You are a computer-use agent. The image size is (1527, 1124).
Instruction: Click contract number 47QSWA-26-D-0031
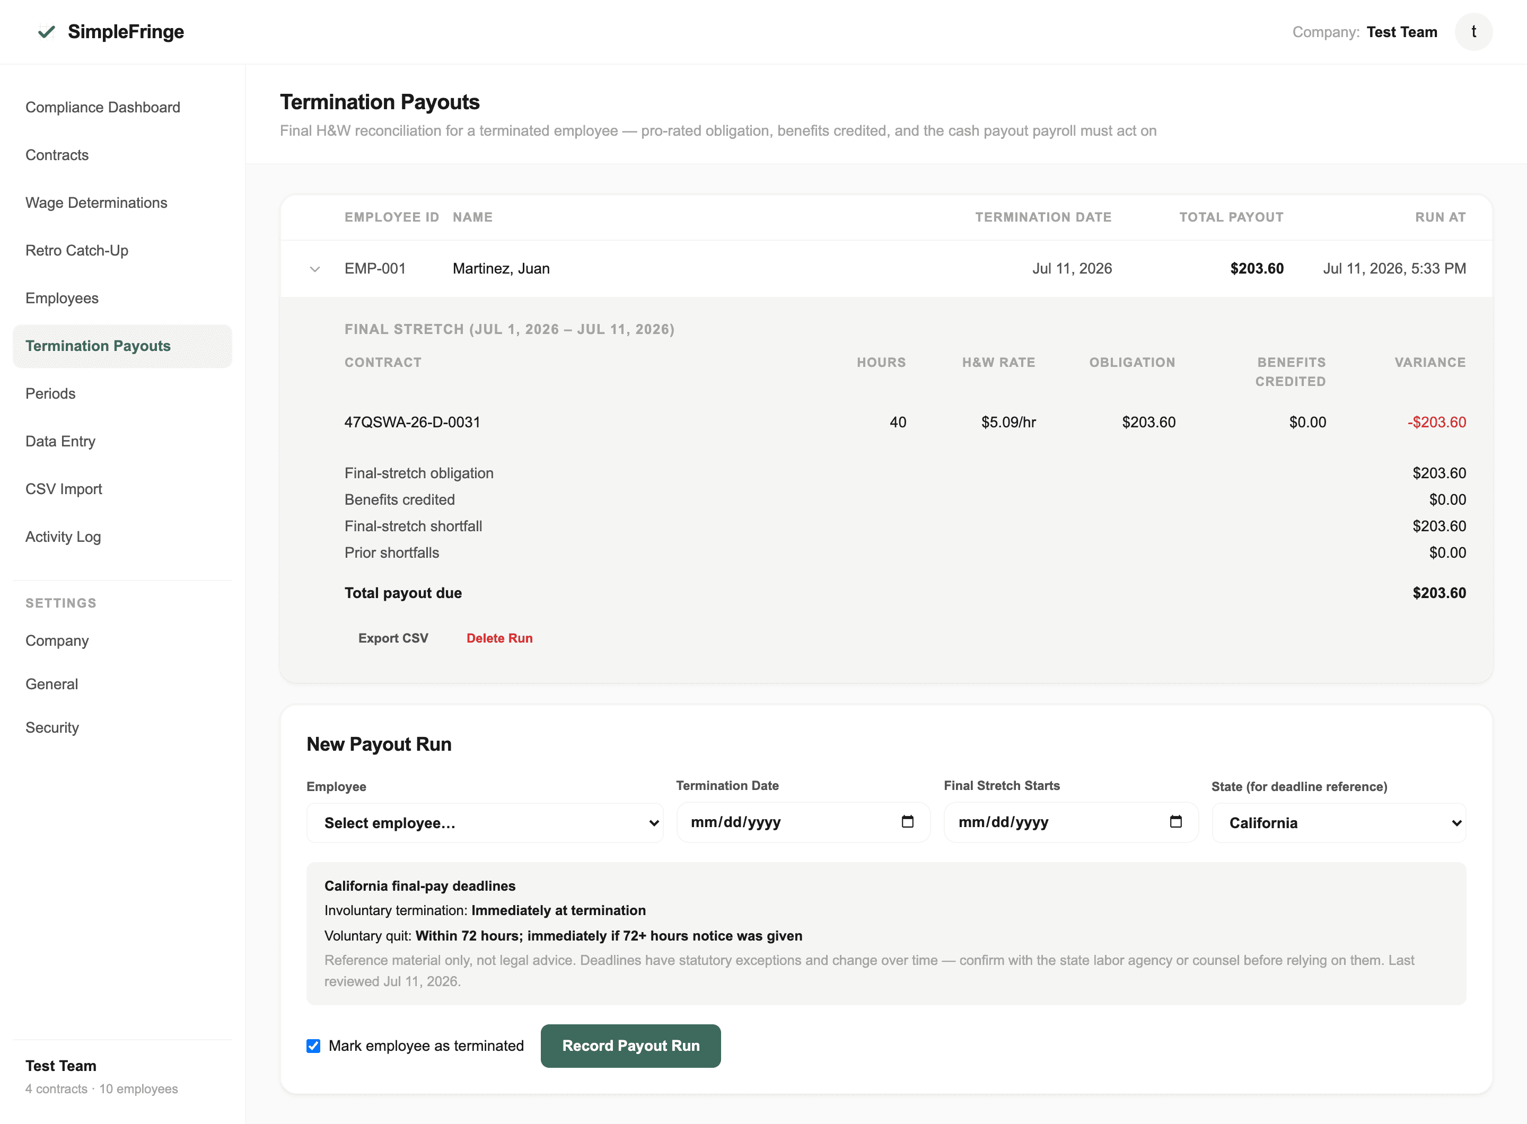pos(413,423)
